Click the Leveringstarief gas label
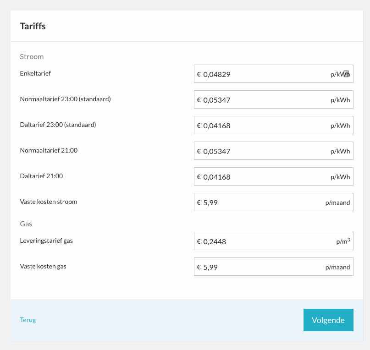The width and height of the screenshot is (370, 350). coord(46,241)
